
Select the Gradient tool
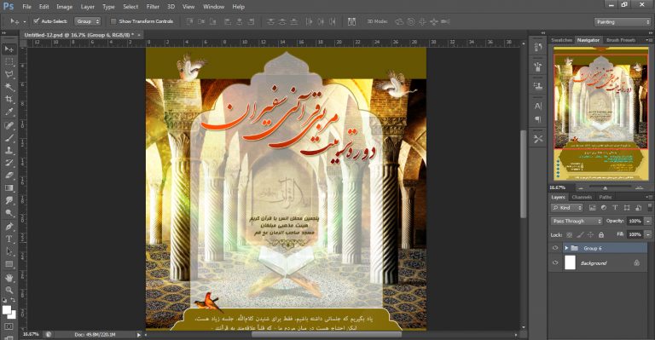(9, 187)
